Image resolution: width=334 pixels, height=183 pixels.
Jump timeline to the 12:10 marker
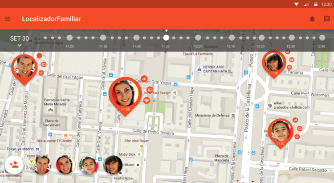point(232,38)
